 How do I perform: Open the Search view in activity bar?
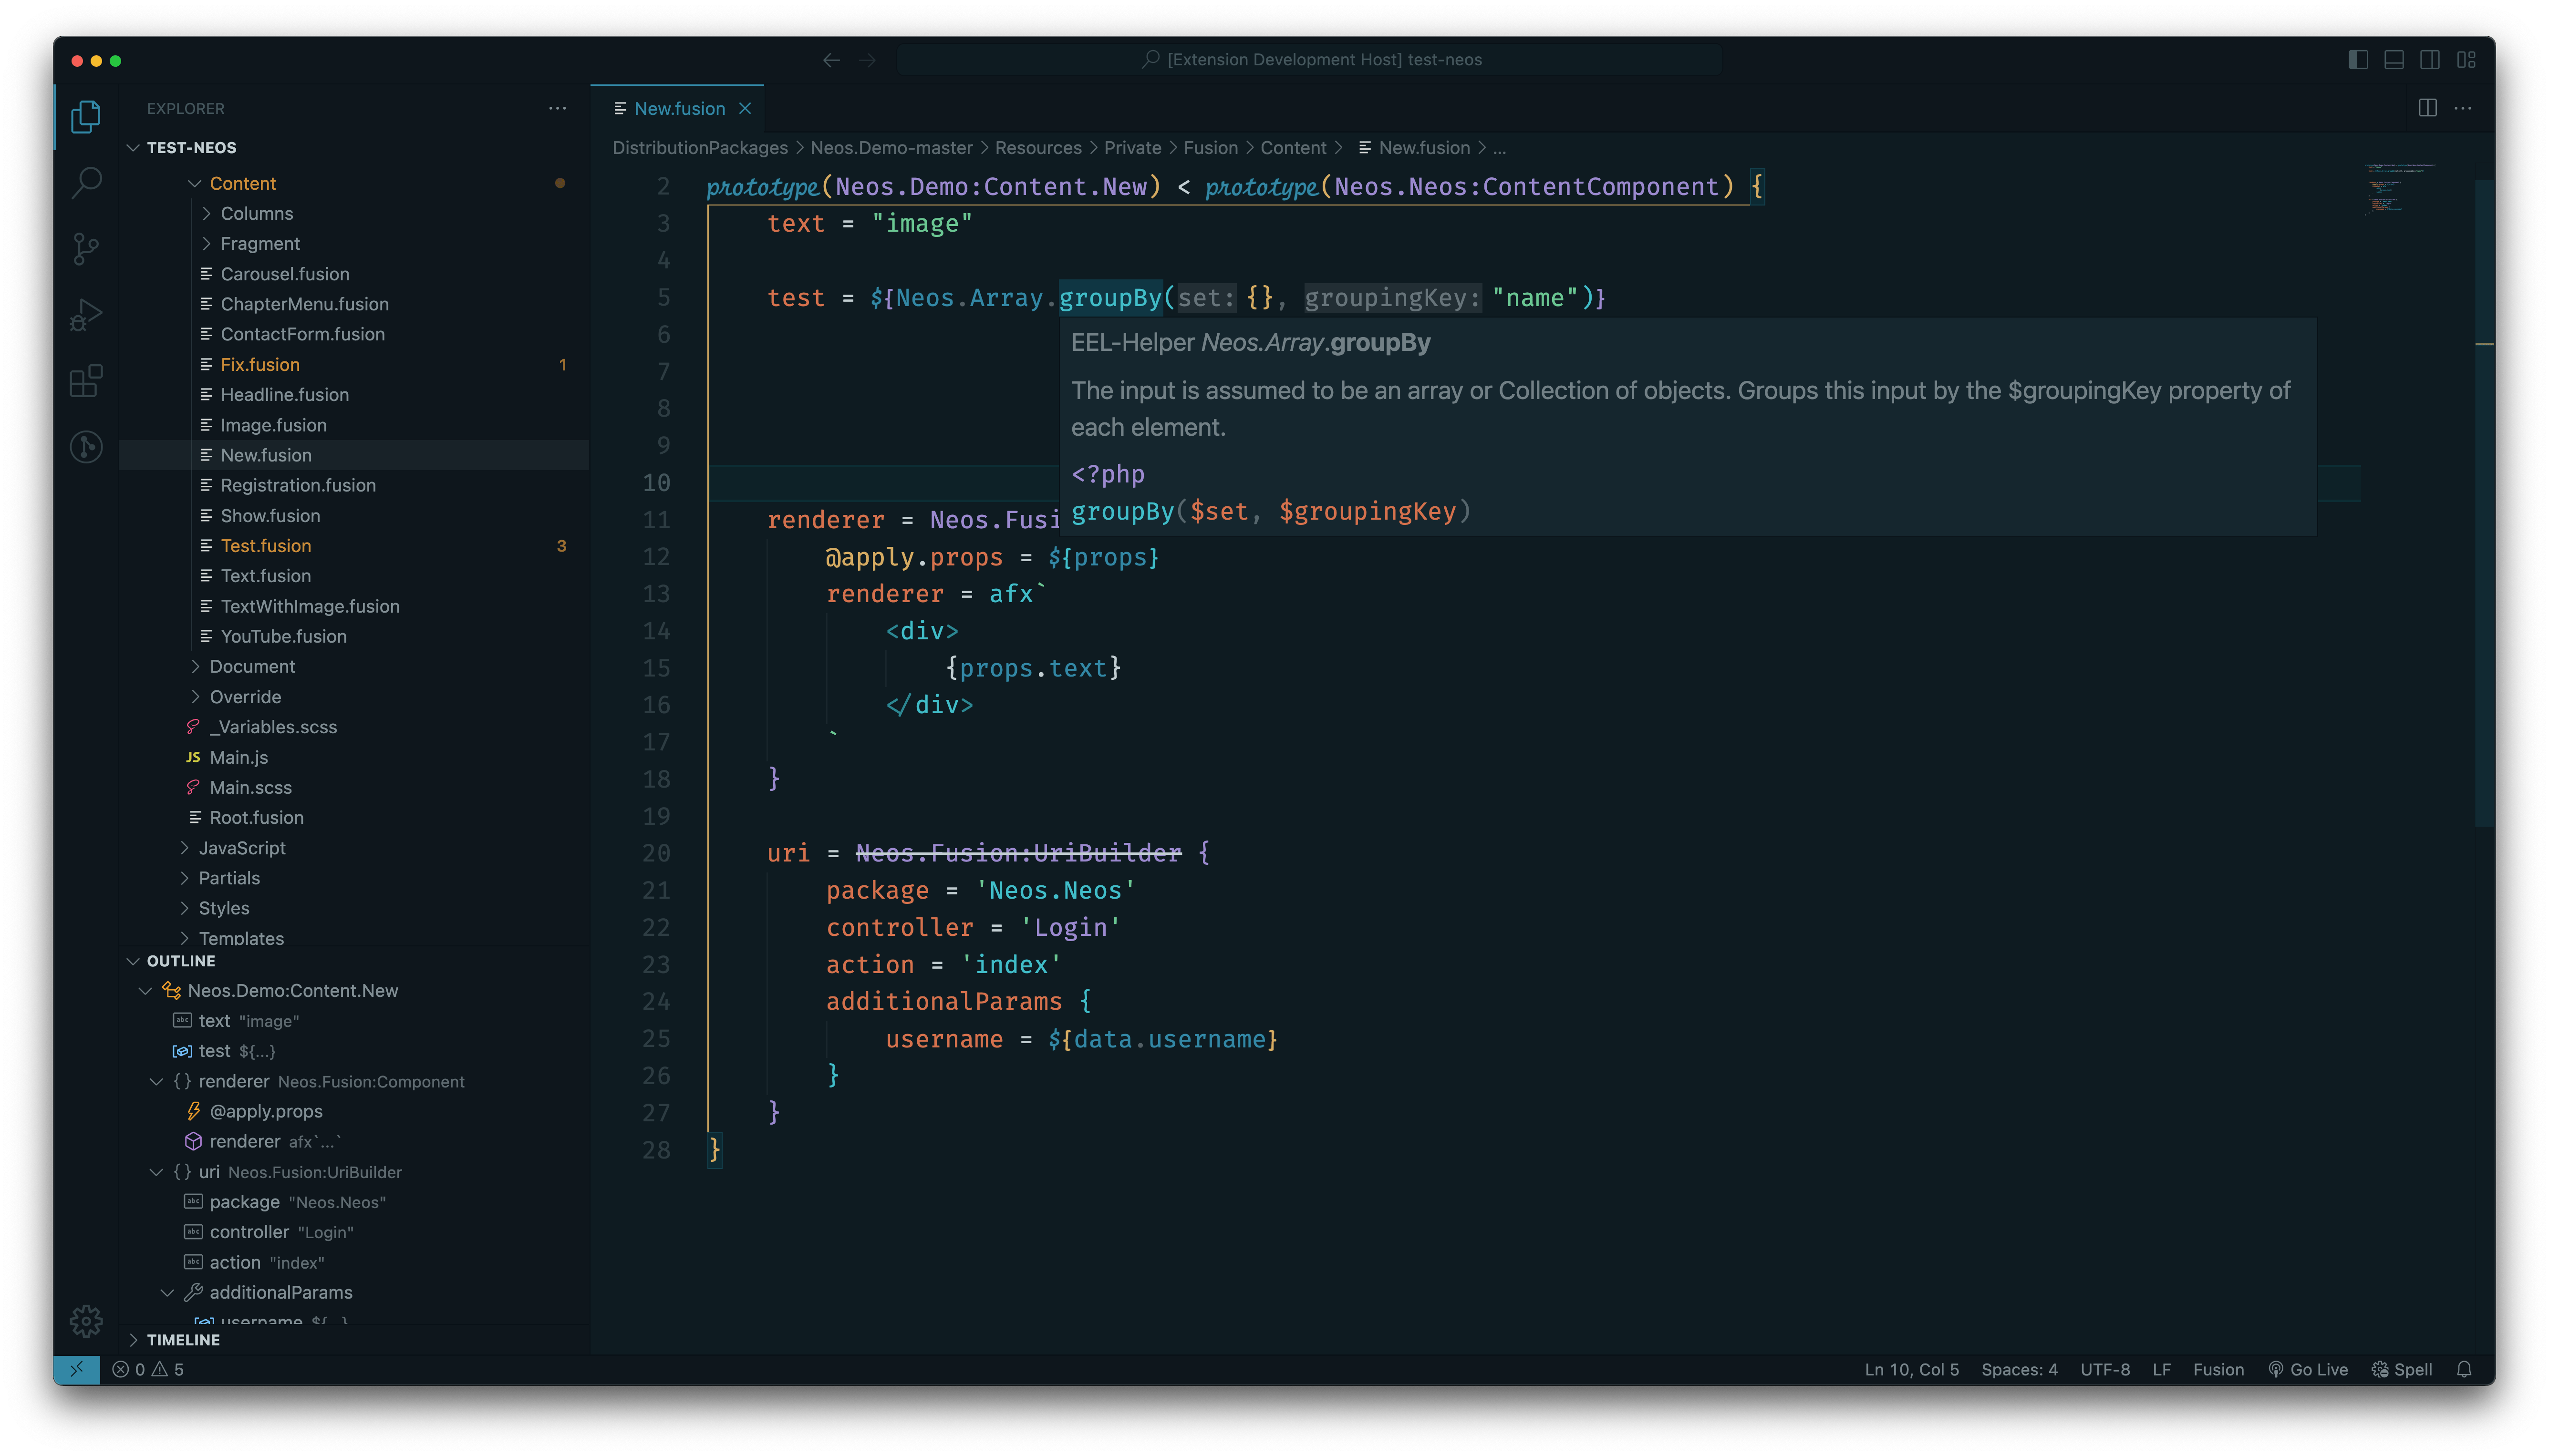87,182
